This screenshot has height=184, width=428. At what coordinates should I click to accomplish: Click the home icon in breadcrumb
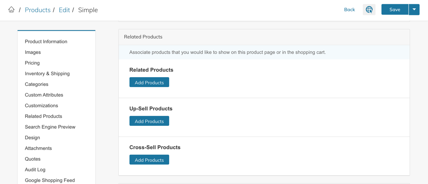click(12, 9)
